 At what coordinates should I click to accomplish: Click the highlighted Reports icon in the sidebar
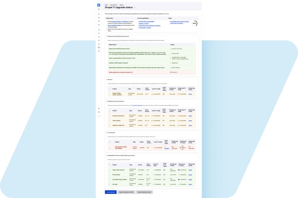pyautogui.click(x=99, y=47)
